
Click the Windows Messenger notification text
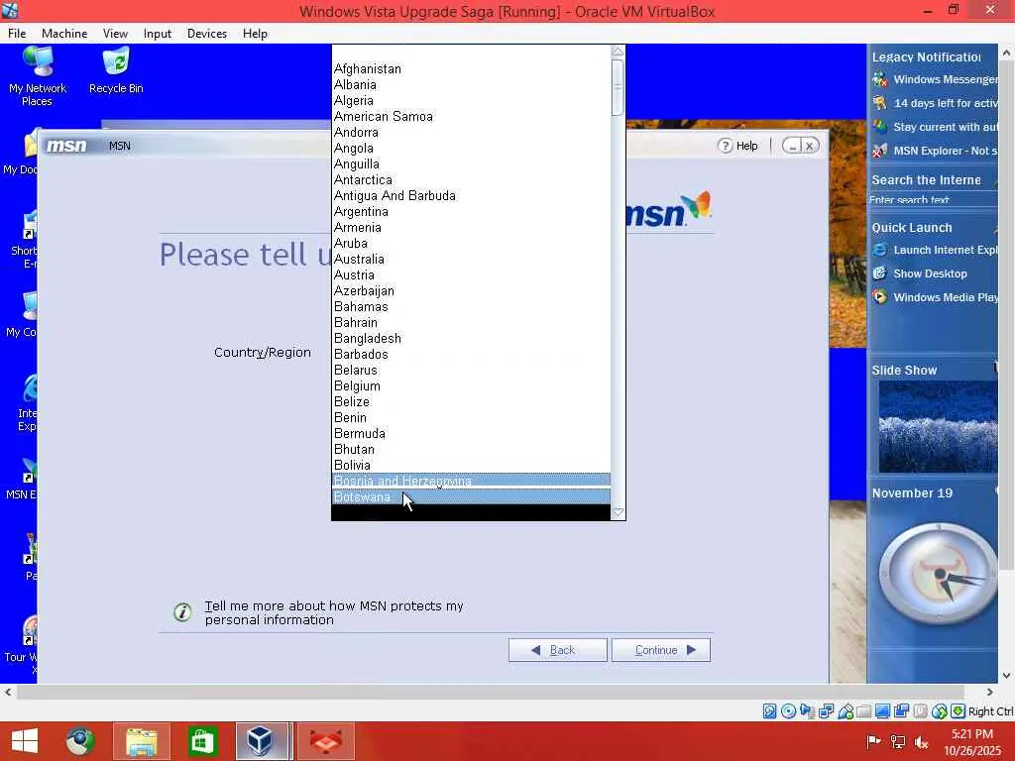[946, 79]
